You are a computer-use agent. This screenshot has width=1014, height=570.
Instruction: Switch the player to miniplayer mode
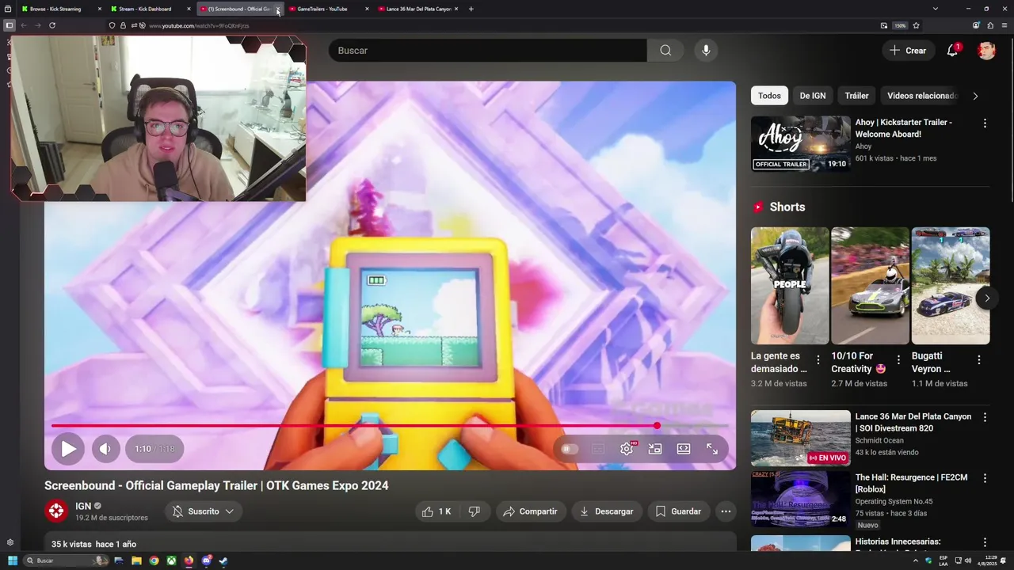[655, 449]
